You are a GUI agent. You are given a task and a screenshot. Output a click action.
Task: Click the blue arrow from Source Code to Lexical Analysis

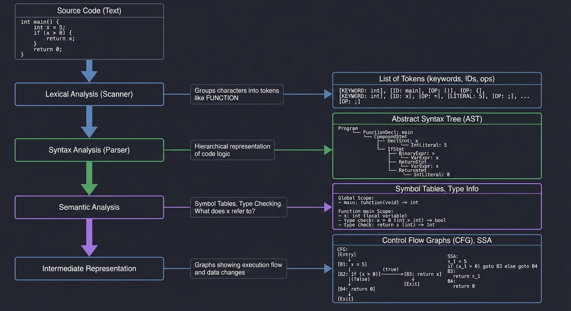tap(90, 72)
